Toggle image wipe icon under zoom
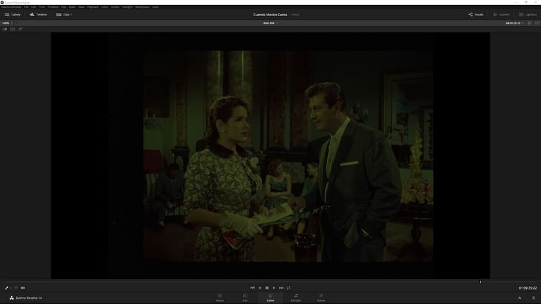541x304 pixels. [5, 30]
